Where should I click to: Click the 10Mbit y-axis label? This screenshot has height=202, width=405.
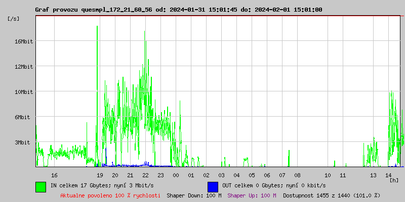pos(23,92)
